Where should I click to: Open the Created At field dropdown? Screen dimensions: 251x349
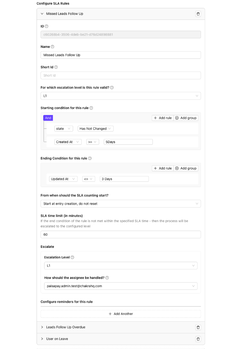click(68, 142)
